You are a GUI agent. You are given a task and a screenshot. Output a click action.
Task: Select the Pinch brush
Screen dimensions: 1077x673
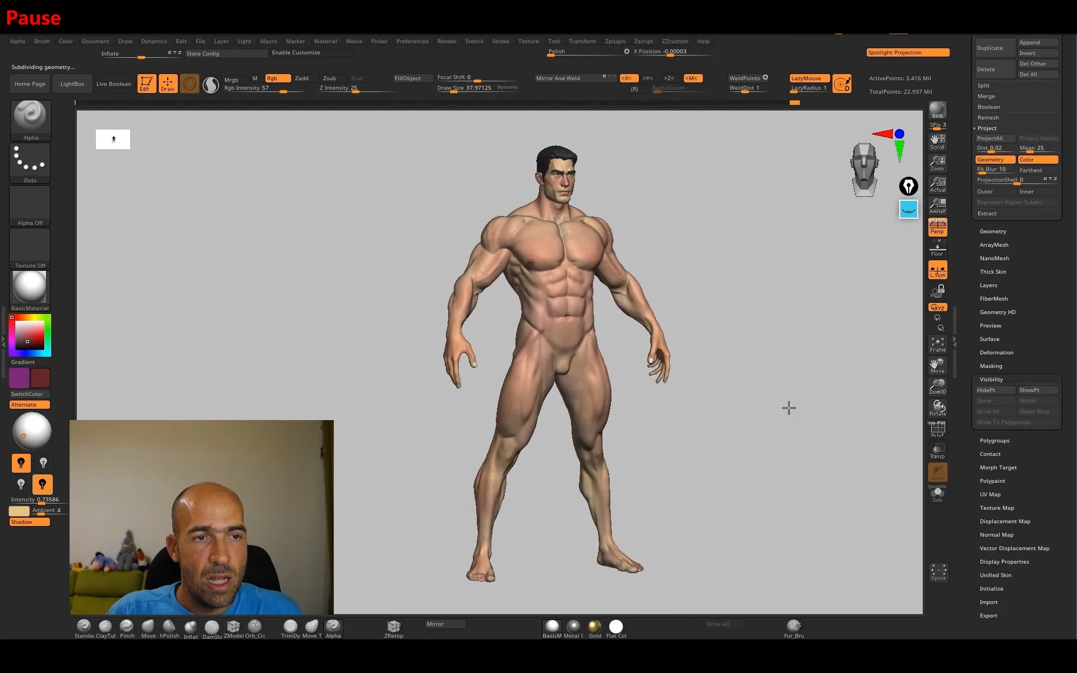127,629
